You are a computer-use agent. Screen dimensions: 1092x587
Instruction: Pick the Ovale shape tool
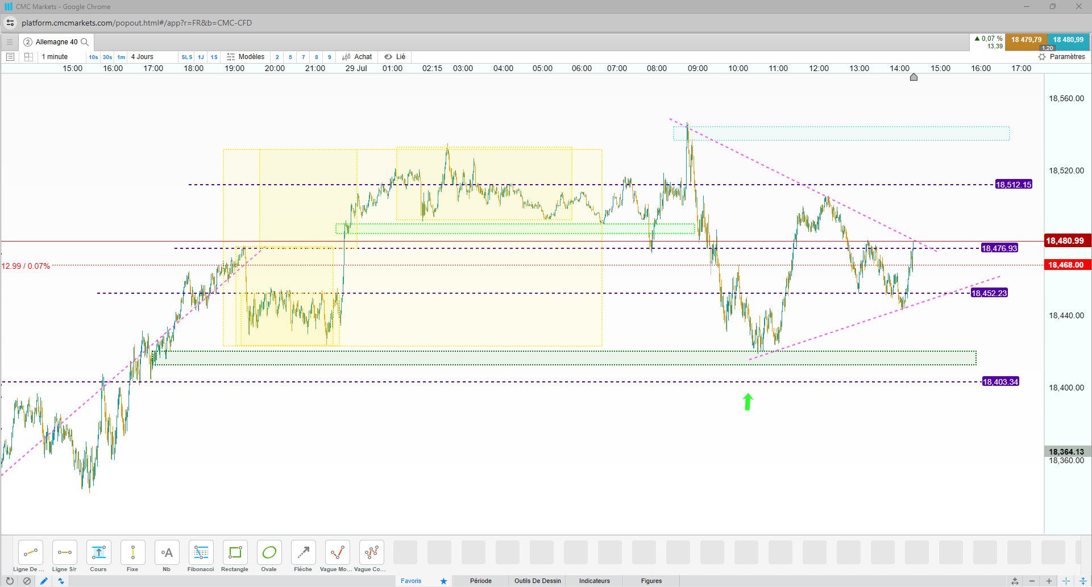click(x=269, y=556)
